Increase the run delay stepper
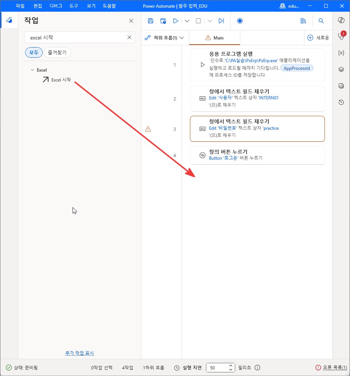This screenshot has height=376, width=350. [231, 366]
